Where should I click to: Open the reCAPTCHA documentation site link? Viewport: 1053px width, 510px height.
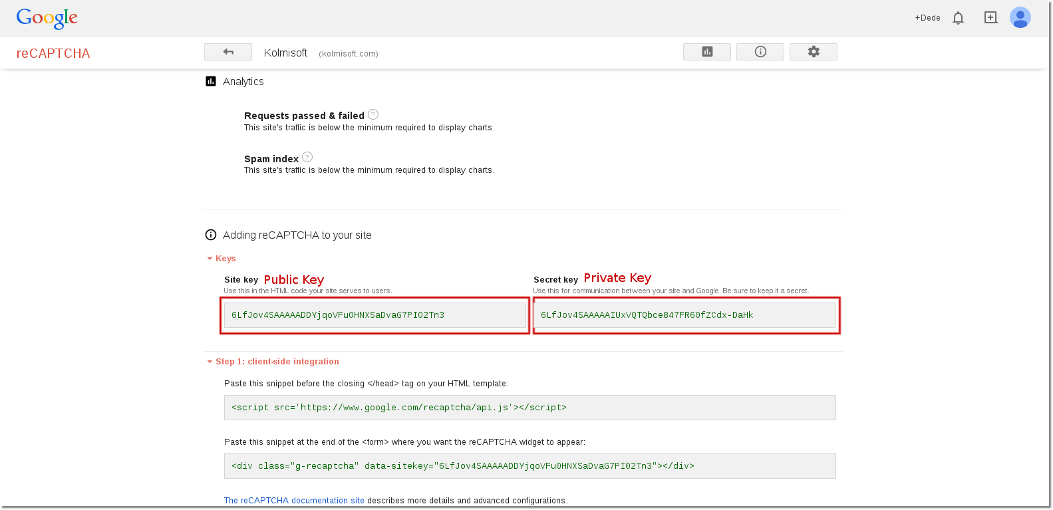pos(294,501)
